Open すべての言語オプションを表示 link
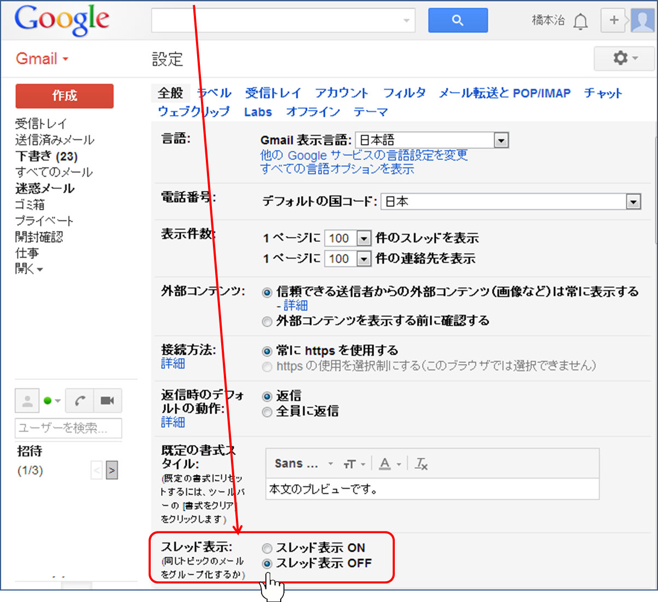This screenshot has width=658, height=602. [337, 169]
